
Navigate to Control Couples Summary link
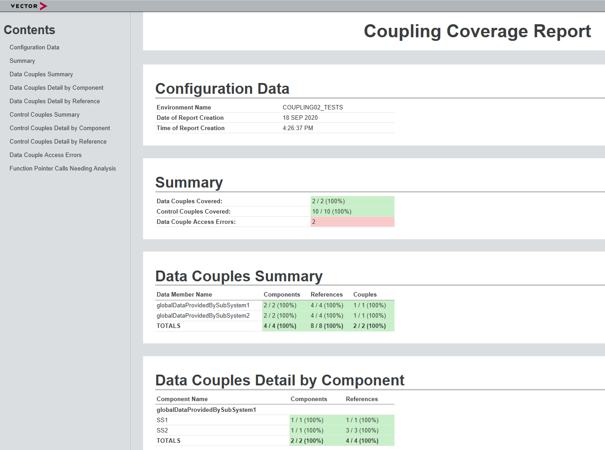click(x=45, y=114)
